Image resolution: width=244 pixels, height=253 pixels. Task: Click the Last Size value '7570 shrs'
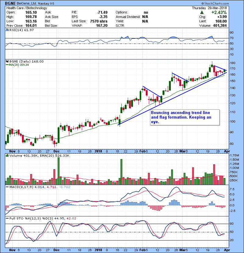point(99,21)
